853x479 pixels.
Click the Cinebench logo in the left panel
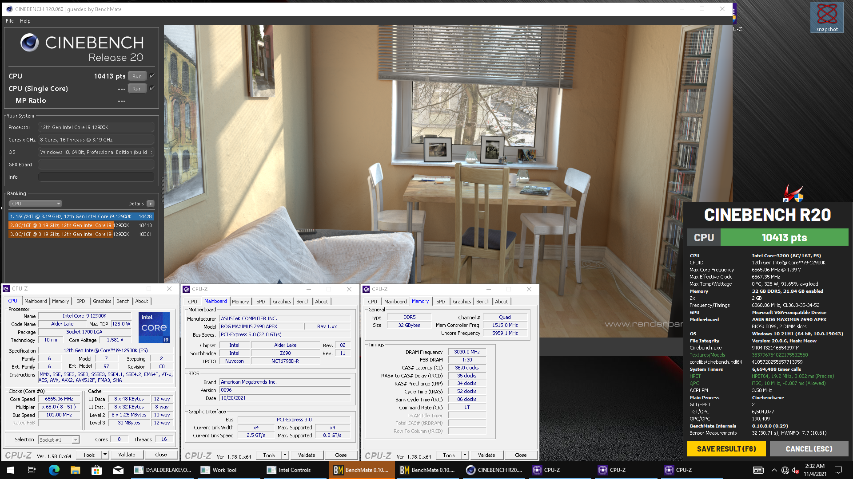tap(29, 43)
